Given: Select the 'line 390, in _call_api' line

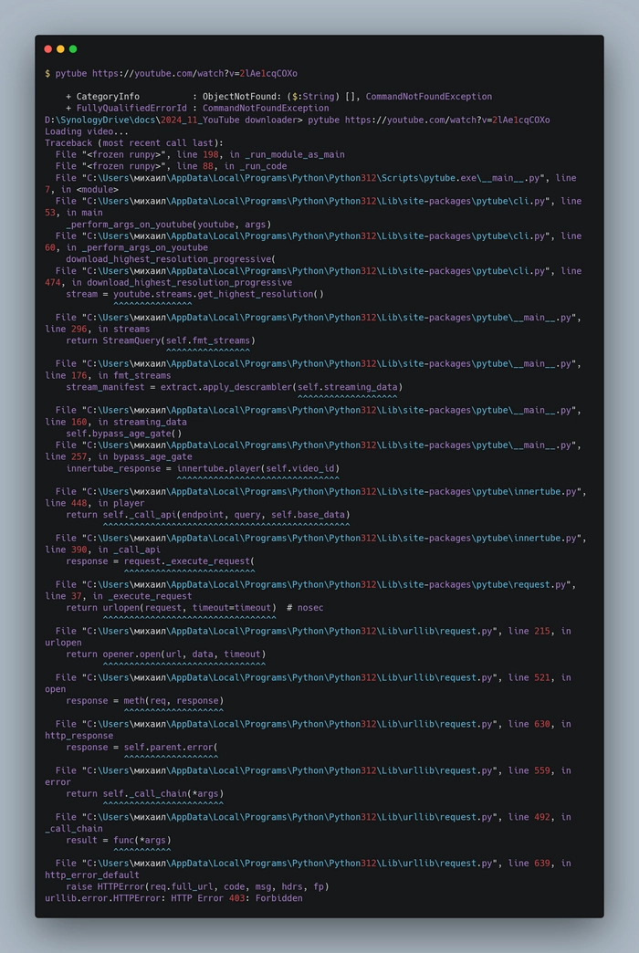Looking at the screenshot, I should pos(103,550).
